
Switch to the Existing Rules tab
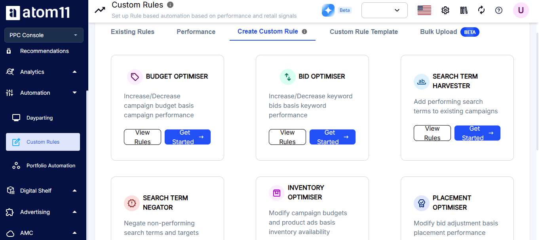coord(133,32)
